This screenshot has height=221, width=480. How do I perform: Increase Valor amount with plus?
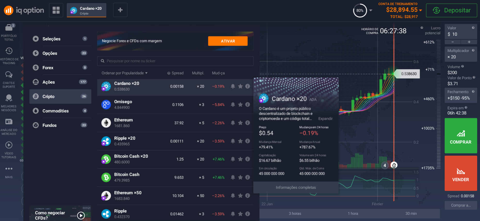point(469,42)
